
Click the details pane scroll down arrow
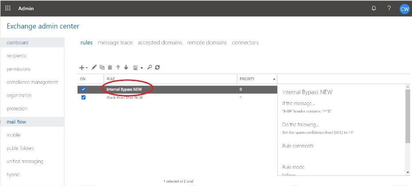[408, 172]
